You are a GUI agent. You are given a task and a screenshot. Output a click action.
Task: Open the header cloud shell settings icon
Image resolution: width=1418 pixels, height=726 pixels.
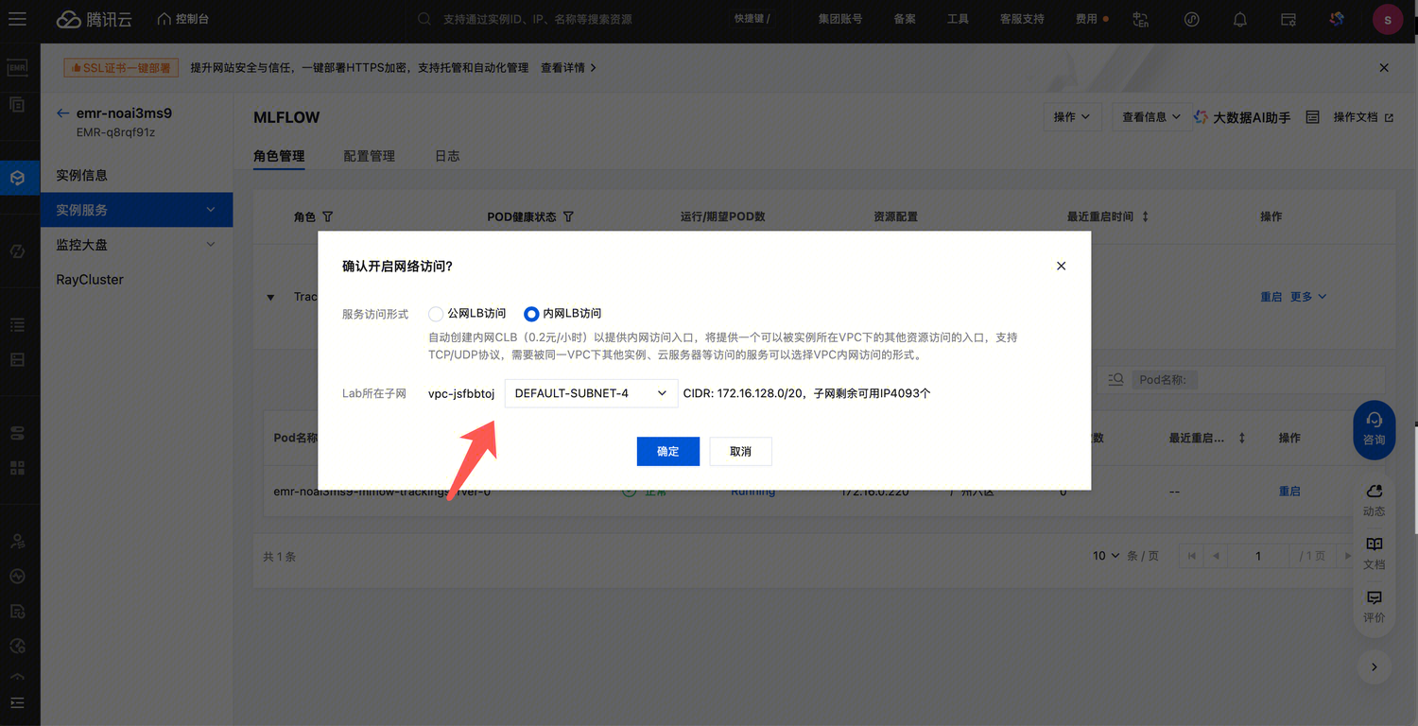pos(1288,19)
